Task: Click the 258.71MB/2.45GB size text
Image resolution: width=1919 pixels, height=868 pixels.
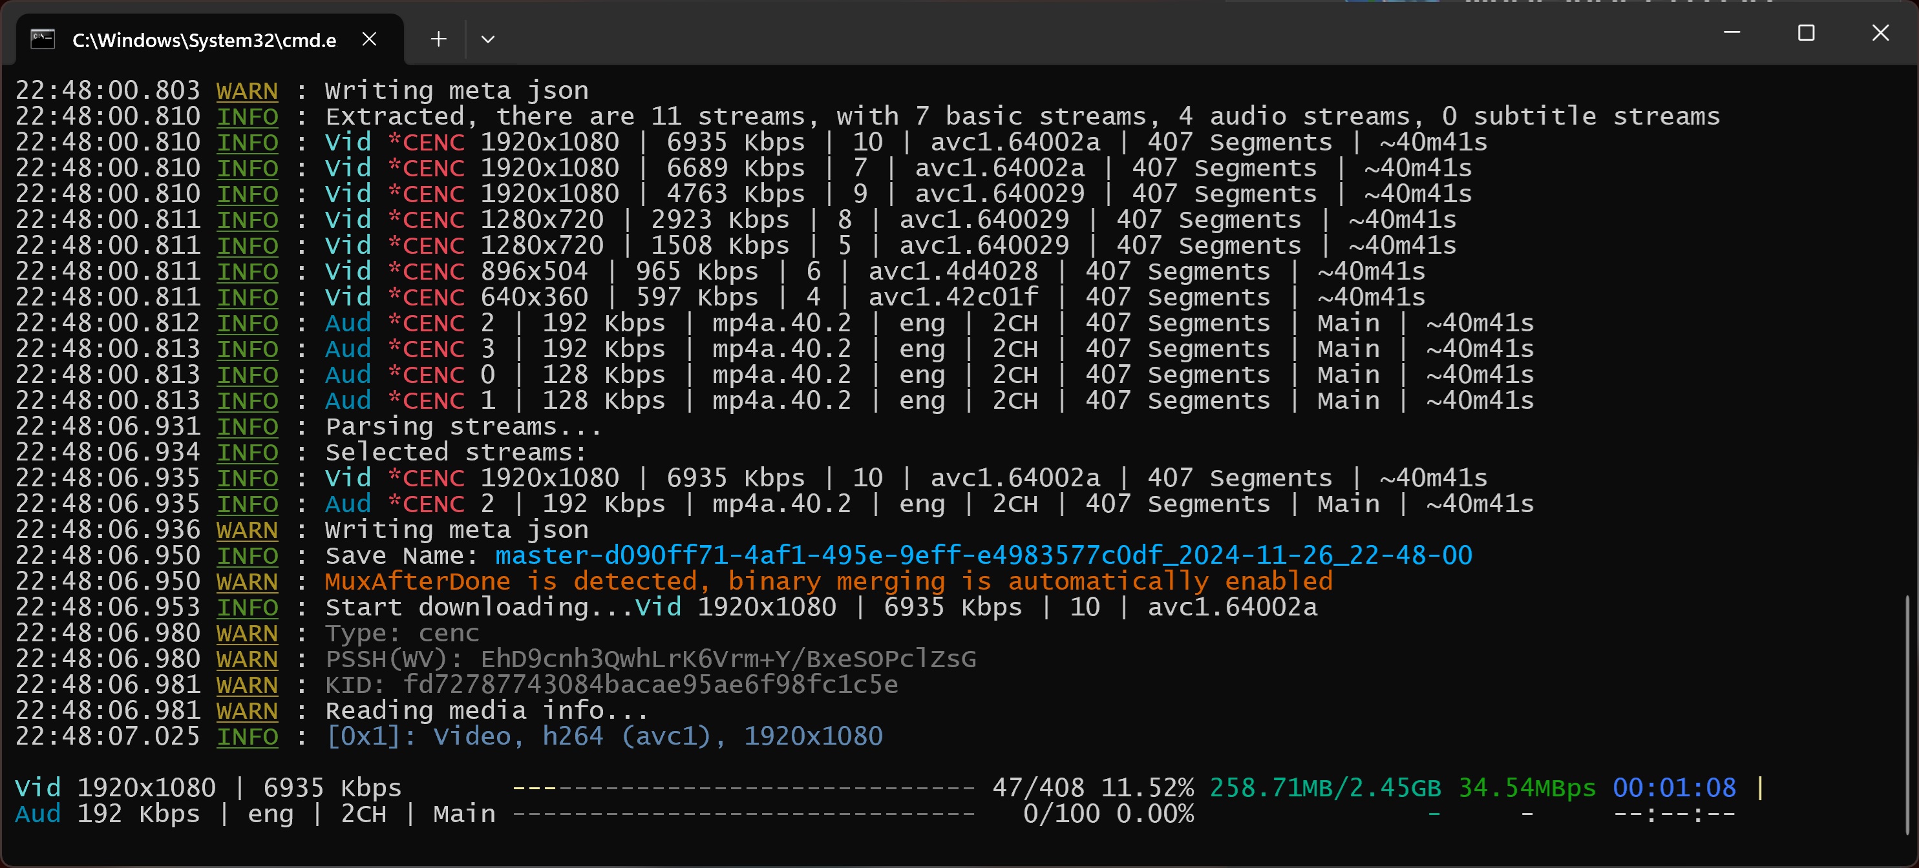Action: point(1325,788)
